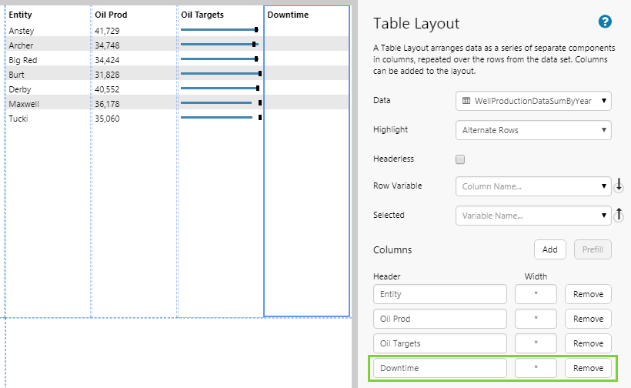This screenshot has height=388, width=631.
Task: Open the Table Layout help icon
Action: pos(605,22)
